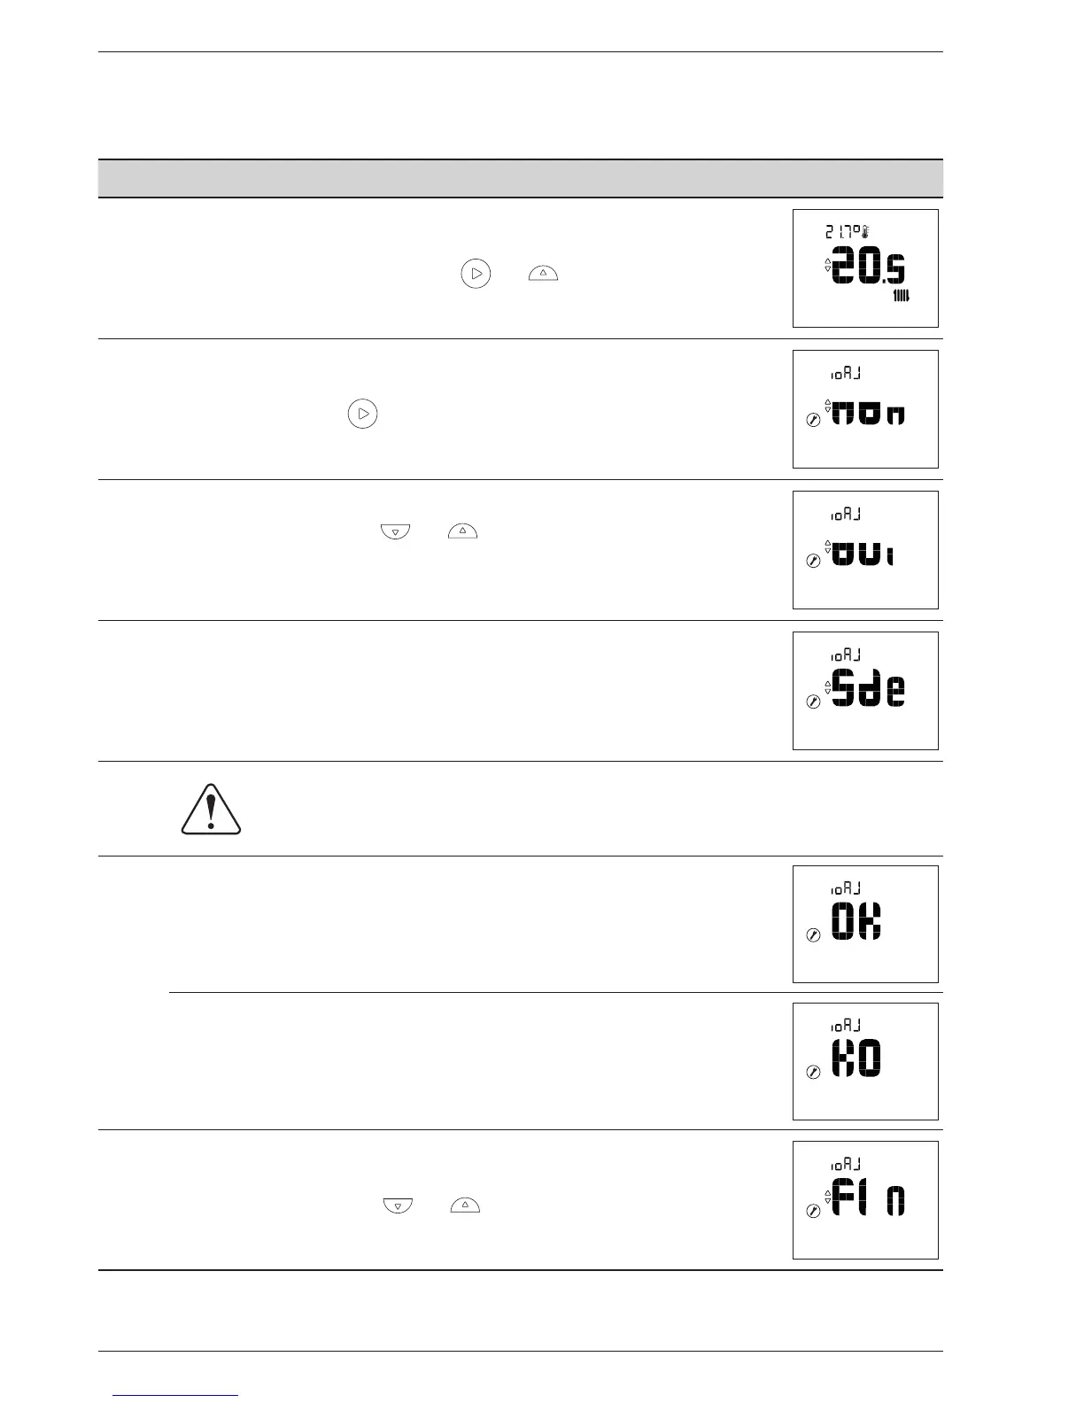Select the display image showing 'FIn'
The width and height of the screenshot is (1084, 1403).
(x=864, y=1199)
